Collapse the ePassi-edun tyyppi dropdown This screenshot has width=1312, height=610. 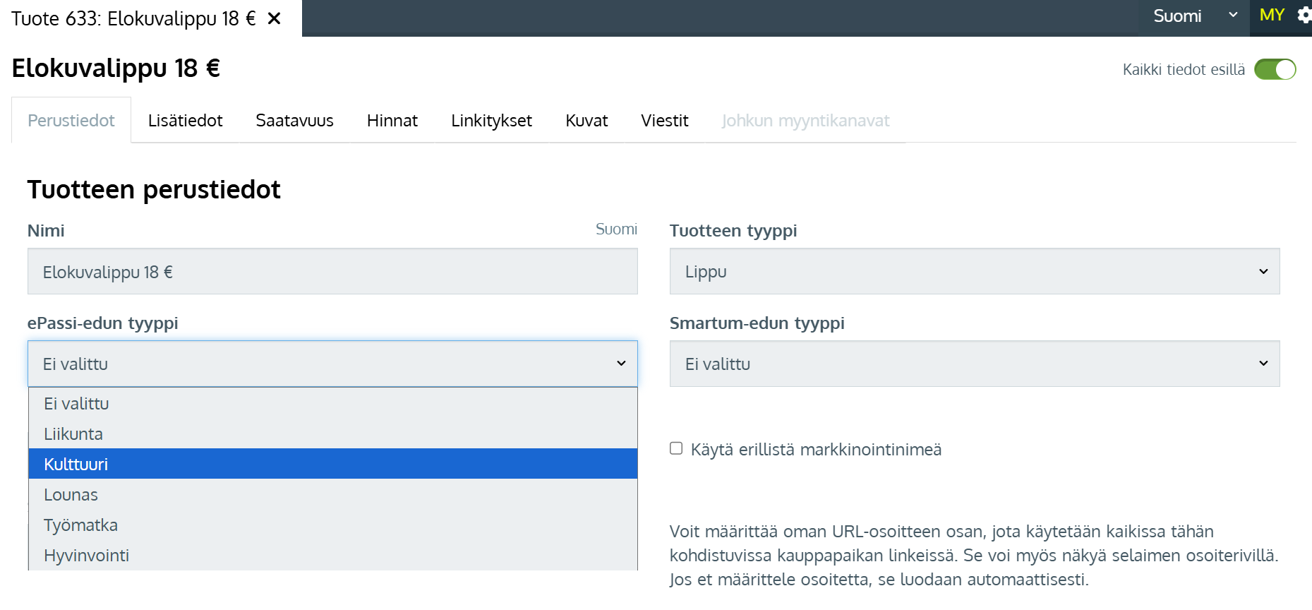coord(332,364)
